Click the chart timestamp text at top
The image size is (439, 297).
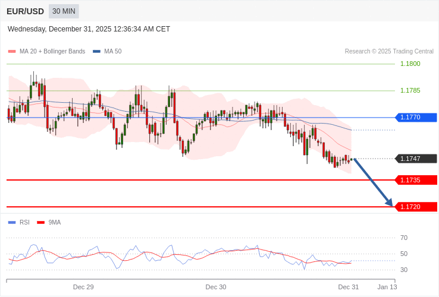(x=89, y=29)
